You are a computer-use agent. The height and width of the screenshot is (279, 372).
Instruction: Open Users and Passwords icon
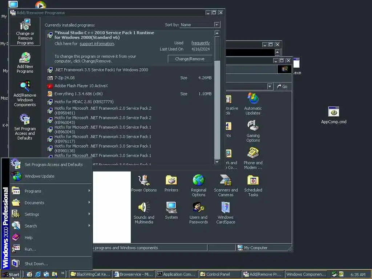(x=199, y=213)
